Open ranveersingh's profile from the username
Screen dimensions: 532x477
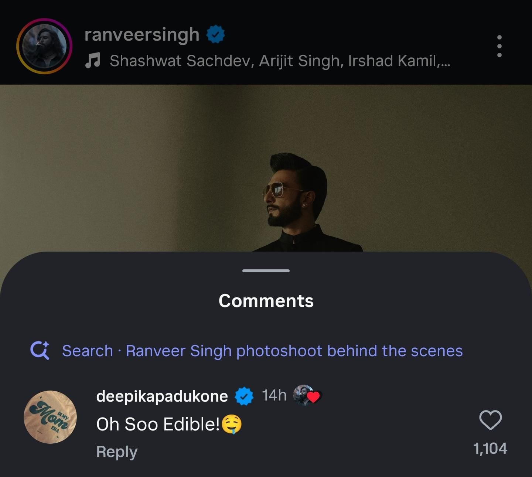coord(141,34)
